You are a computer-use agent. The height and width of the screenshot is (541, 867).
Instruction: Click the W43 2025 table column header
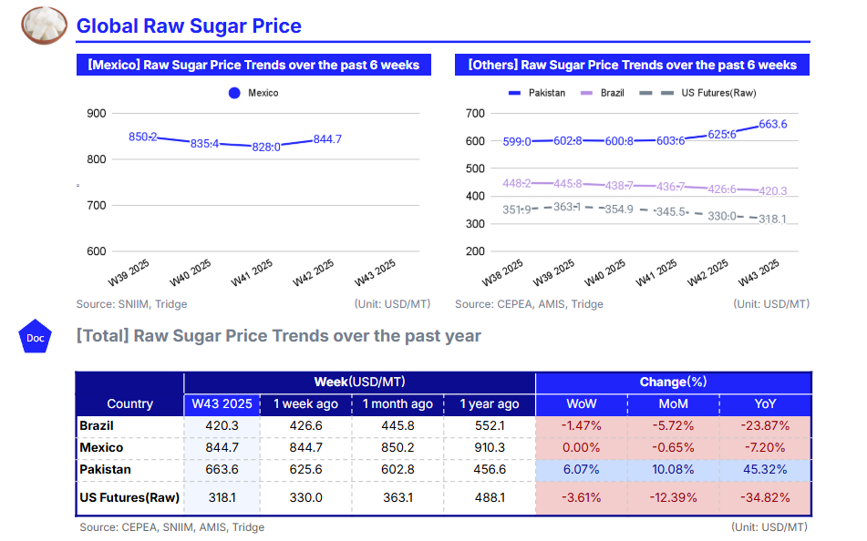click(x=222, y=403)
